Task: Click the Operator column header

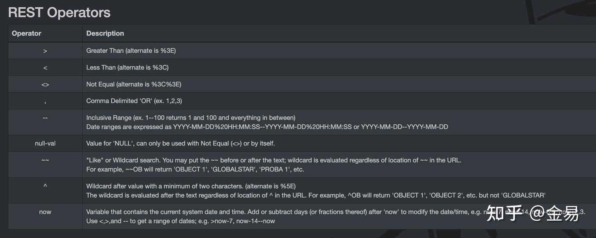Action: [26, 33]
